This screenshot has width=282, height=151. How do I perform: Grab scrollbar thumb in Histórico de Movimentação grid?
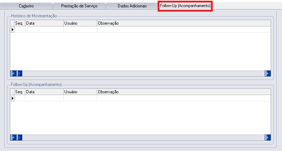click(x=19, y=73)
